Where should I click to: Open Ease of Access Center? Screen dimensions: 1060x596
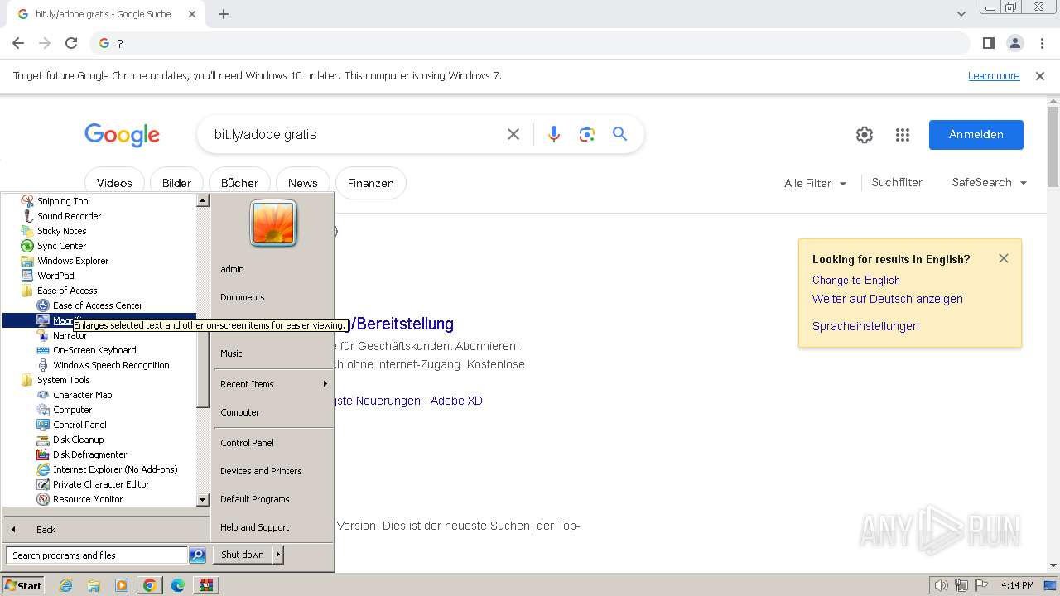[x=97, y=305]
